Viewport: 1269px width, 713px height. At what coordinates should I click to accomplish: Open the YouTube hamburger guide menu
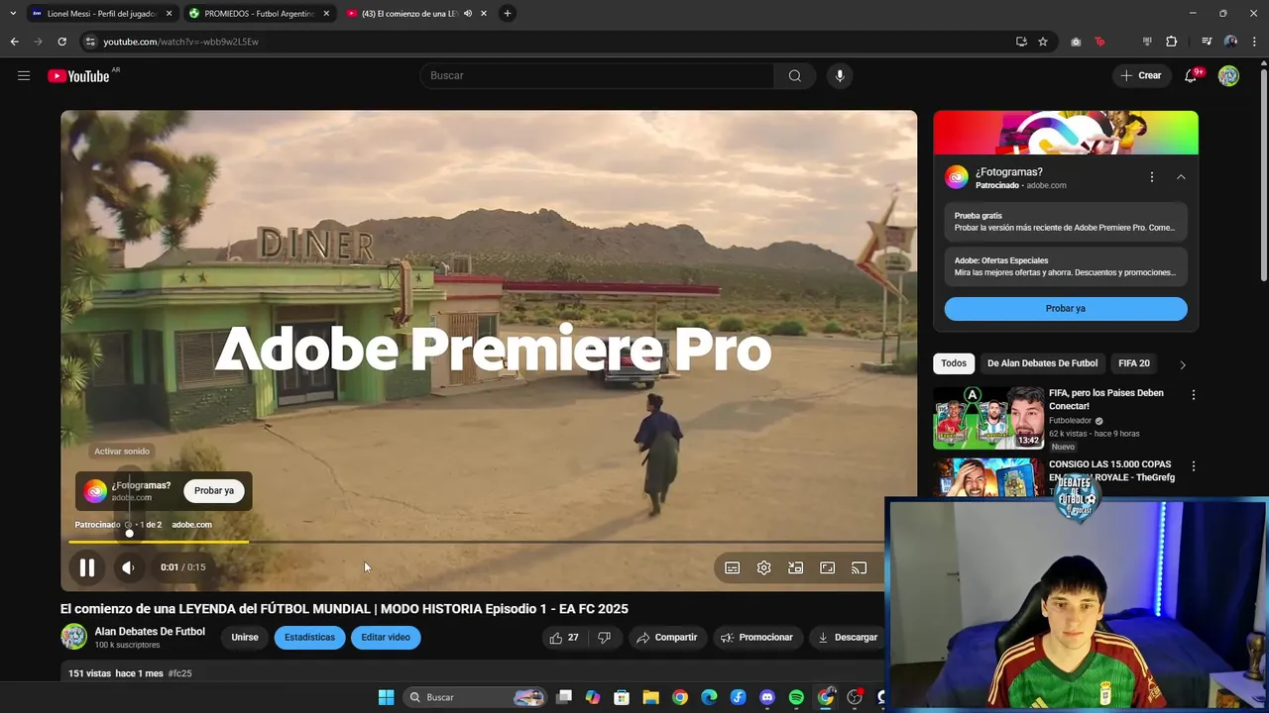[x=24, y=75]
